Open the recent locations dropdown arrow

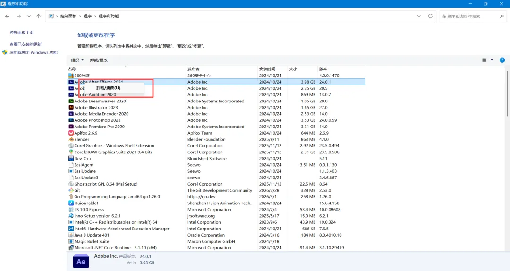coord(29,16)
